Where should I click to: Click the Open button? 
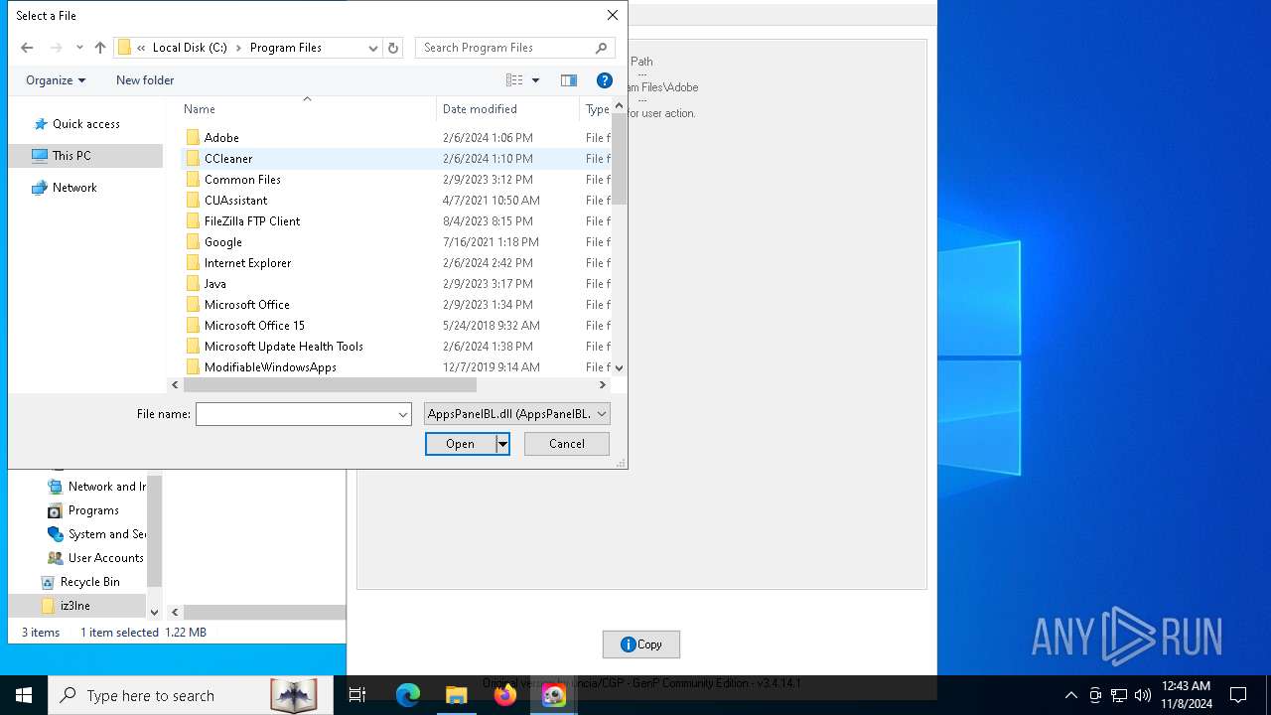click(x=460, y=444)
